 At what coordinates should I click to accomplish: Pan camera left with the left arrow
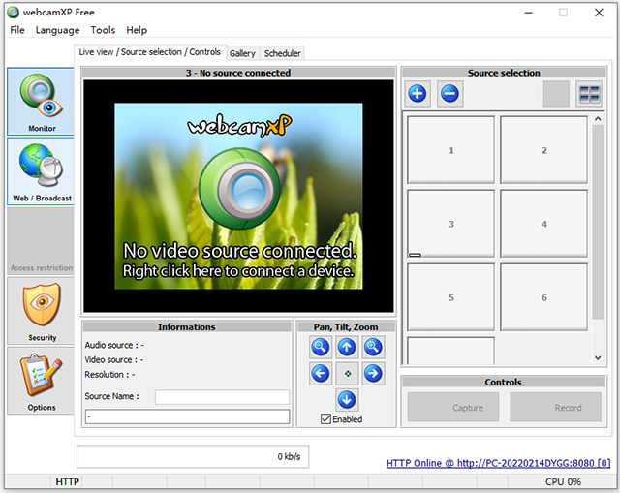[x=321, y=373]
